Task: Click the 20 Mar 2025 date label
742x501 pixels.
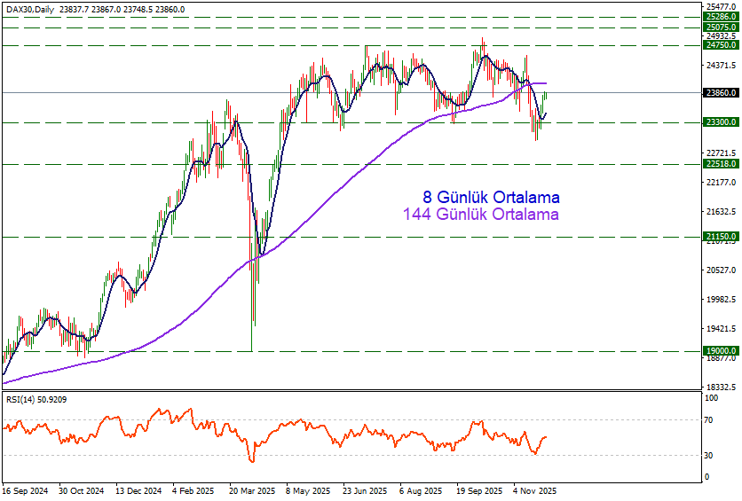Action: [x=251, y=490]
